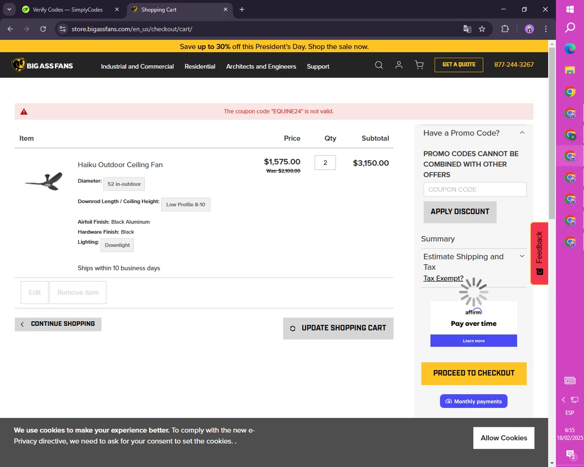This screenshot has width=584, height=467.
Task: Open Industrial and Commercial menu
Action: click(137, 67)
